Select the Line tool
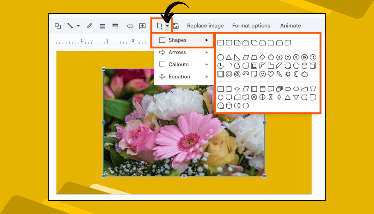This screenshot has width=374, height=214. pyautogui.click(x=70, y=26)
